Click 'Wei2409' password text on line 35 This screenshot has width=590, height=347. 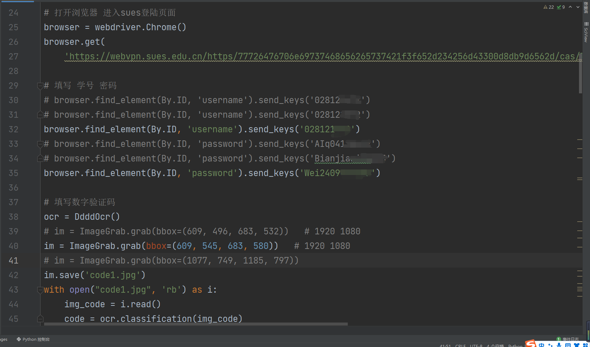point(322,173)
